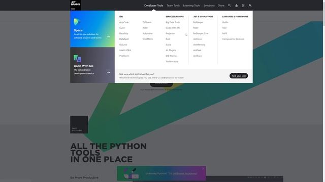Image resolution: width=325 pixels, height=182 pixels.
Task: Click the arrow on Code With Me card
Action: (108, 72)
